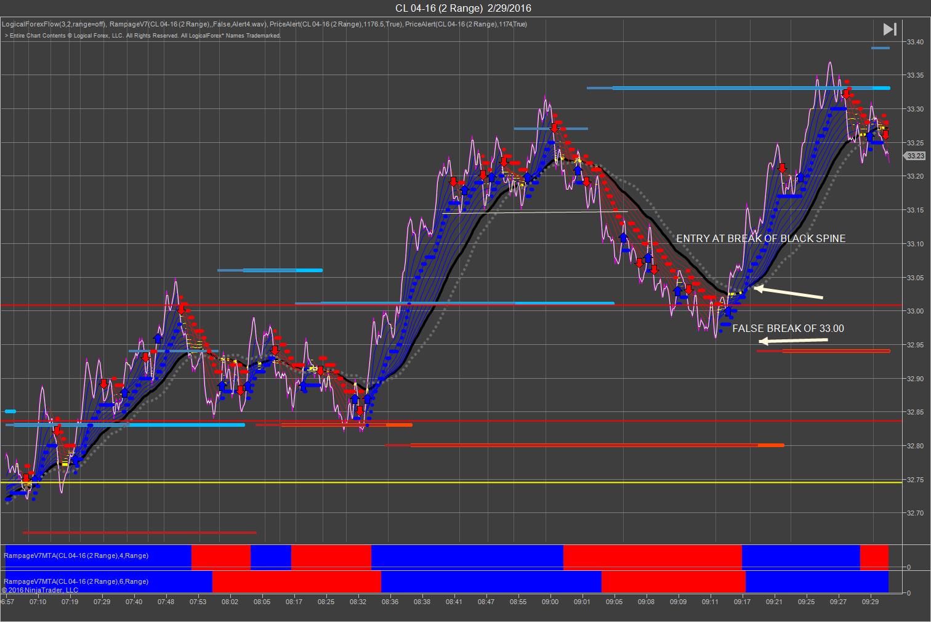
Task: Click the current price marker 33.23
Action: [915, 156]
